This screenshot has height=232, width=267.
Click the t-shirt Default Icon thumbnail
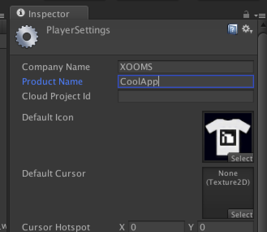pyautogui.click(x=227, y=134)
